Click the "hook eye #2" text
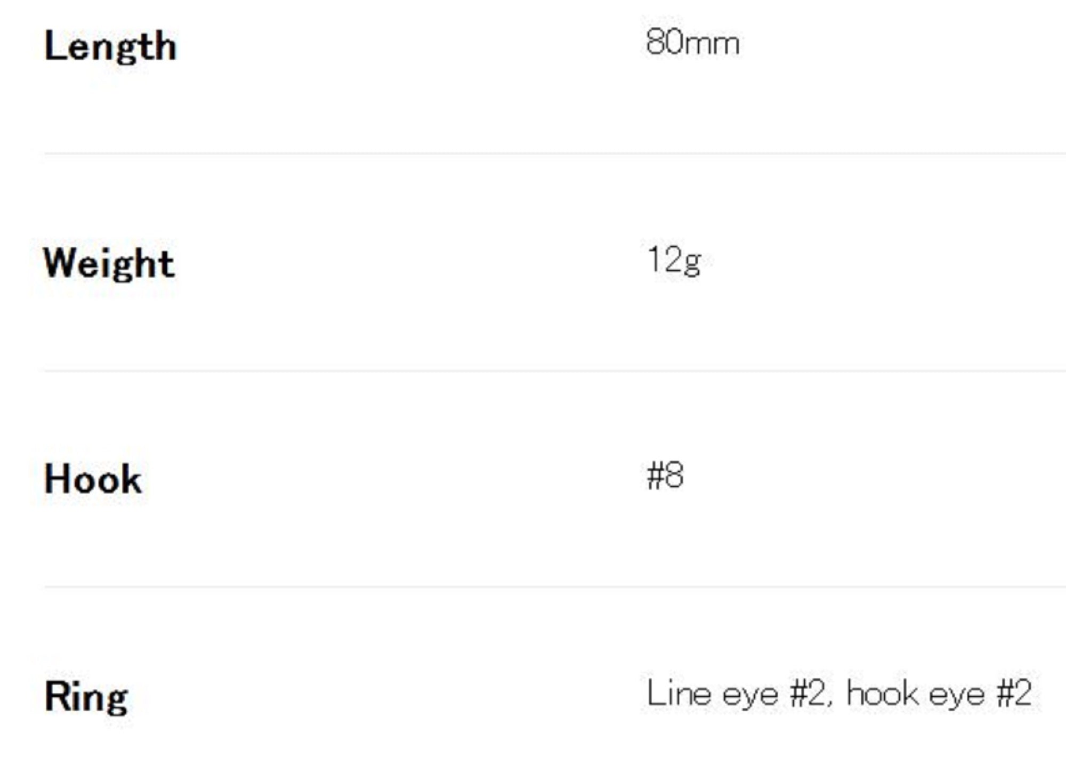 939,694
